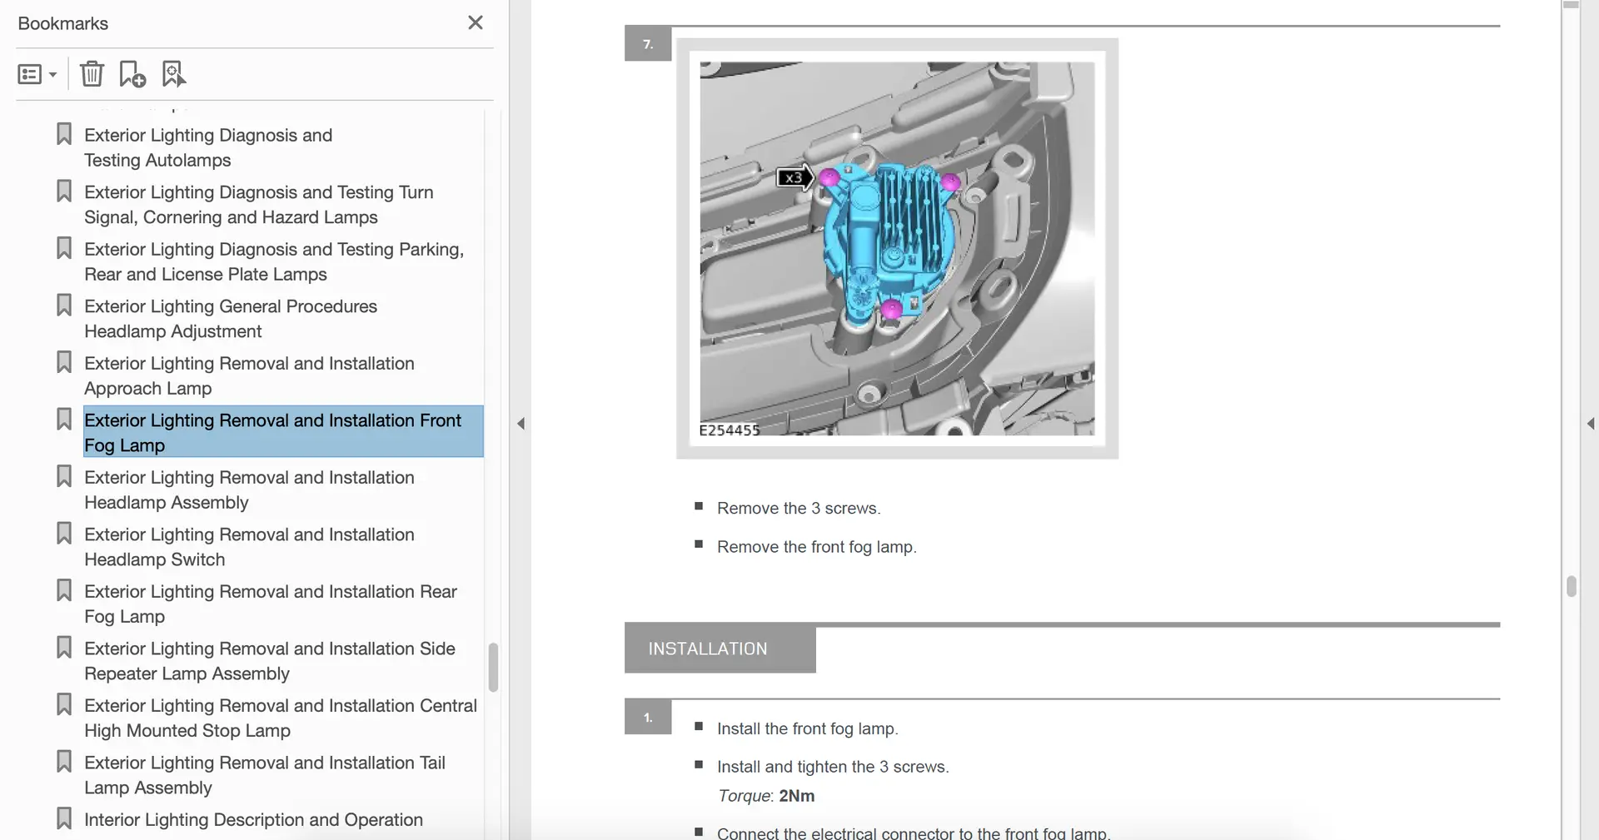Click bookmark icon beside Tail Lamp Assembly entry
This screenshot has height=840, width=1599.
64,762
